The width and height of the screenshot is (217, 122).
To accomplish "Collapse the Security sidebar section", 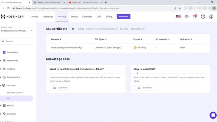I will [1, 85].
